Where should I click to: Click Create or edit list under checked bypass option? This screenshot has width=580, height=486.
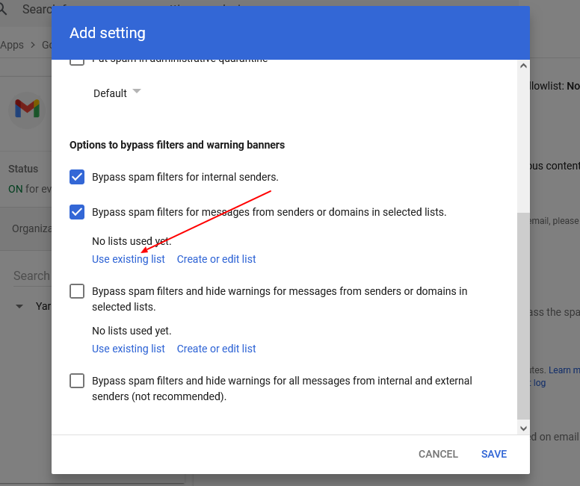coord(216,259)
